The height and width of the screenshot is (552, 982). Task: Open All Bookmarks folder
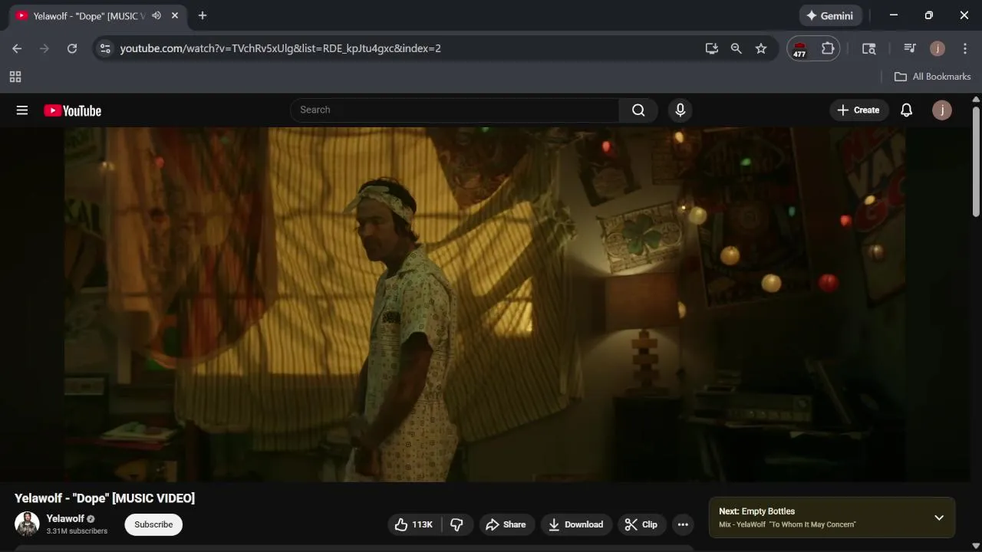coord(932,77)
